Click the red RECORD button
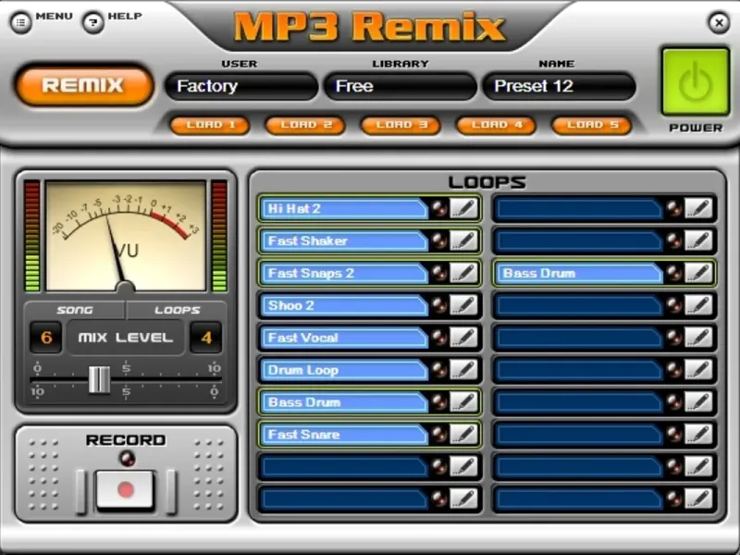This screenshot has width=740, height=555. coord(125,490)
